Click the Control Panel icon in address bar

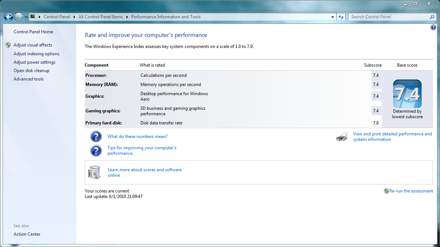coord(33,16)
